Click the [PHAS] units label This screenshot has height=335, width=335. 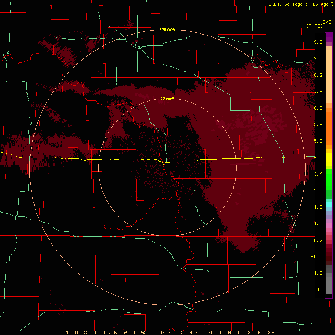click(315, 26)
